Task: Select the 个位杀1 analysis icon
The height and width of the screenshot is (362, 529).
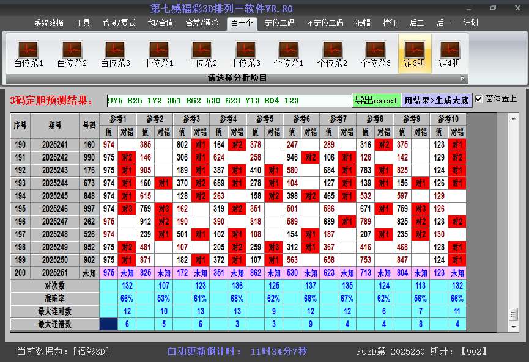Action: pos(289,54)
